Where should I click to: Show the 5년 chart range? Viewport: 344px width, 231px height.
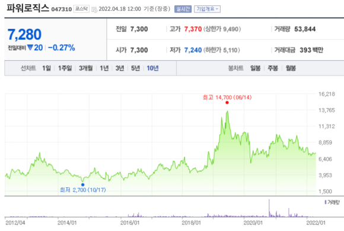(135, 68)
